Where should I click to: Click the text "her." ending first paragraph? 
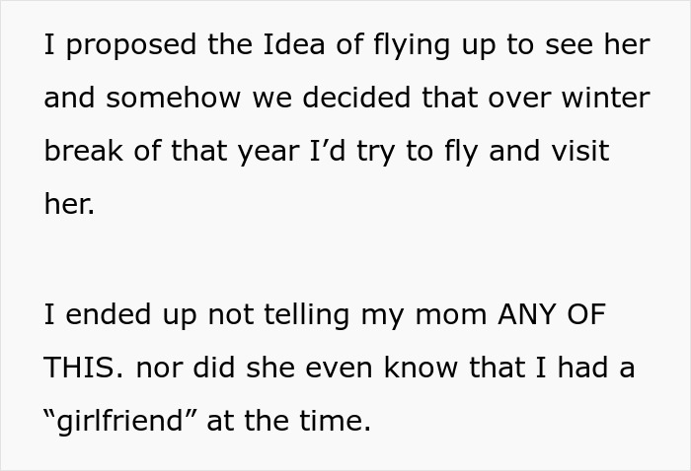coord(69,203)
